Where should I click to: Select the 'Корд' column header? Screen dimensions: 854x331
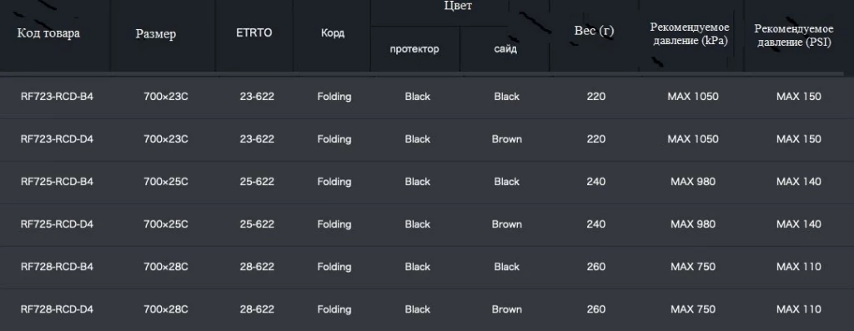[332, 33]
